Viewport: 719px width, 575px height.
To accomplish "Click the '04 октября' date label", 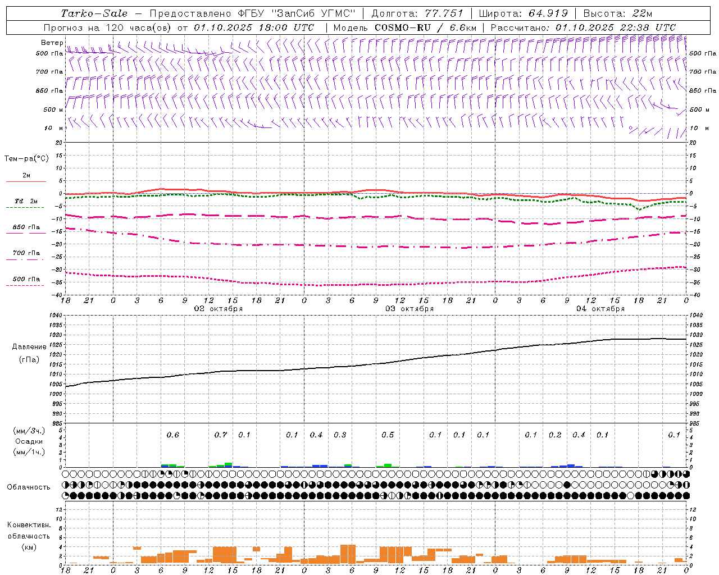I will click(x=600, y=309).
